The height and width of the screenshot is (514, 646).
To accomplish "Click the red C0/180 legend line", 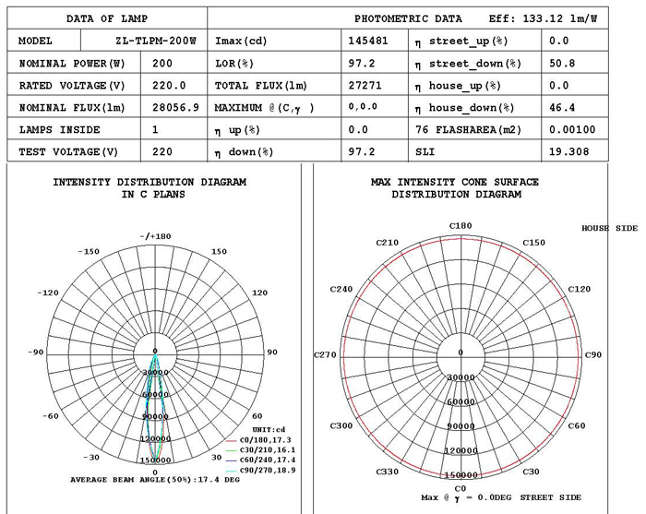I will pos(231,441).
